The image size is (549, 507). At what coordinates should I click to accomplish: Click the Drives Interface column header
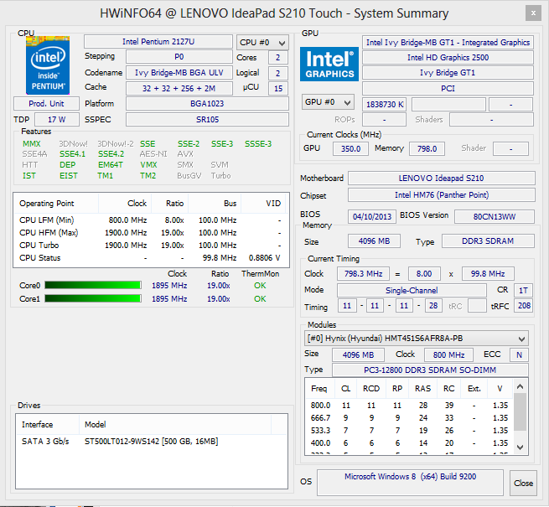(x=48, y=424)
